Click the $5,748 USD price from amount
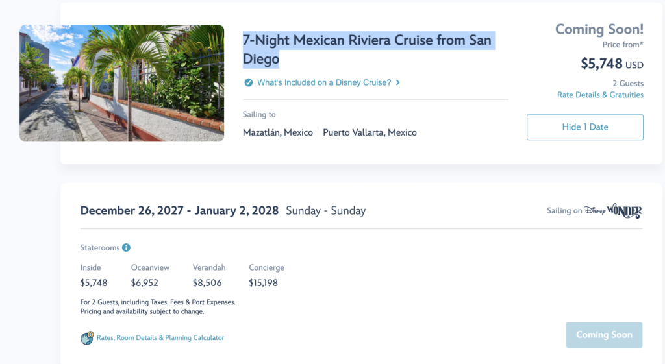The height and width of the screenshot is (364, 665). coord(612,64)
